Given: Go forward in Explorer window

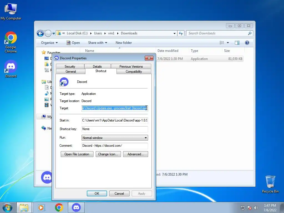Looking at the screenshot, I should [x=48, y=33].
